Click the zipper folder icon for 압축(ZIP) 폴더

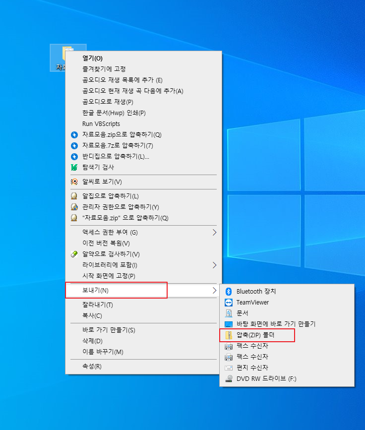(229, 335)
